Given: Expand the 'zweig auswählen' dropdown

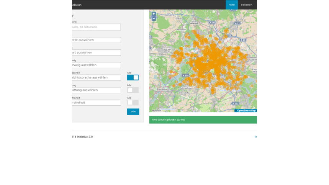Looking at the screenshot, I should pyautogui.click(x=96, y=65).
